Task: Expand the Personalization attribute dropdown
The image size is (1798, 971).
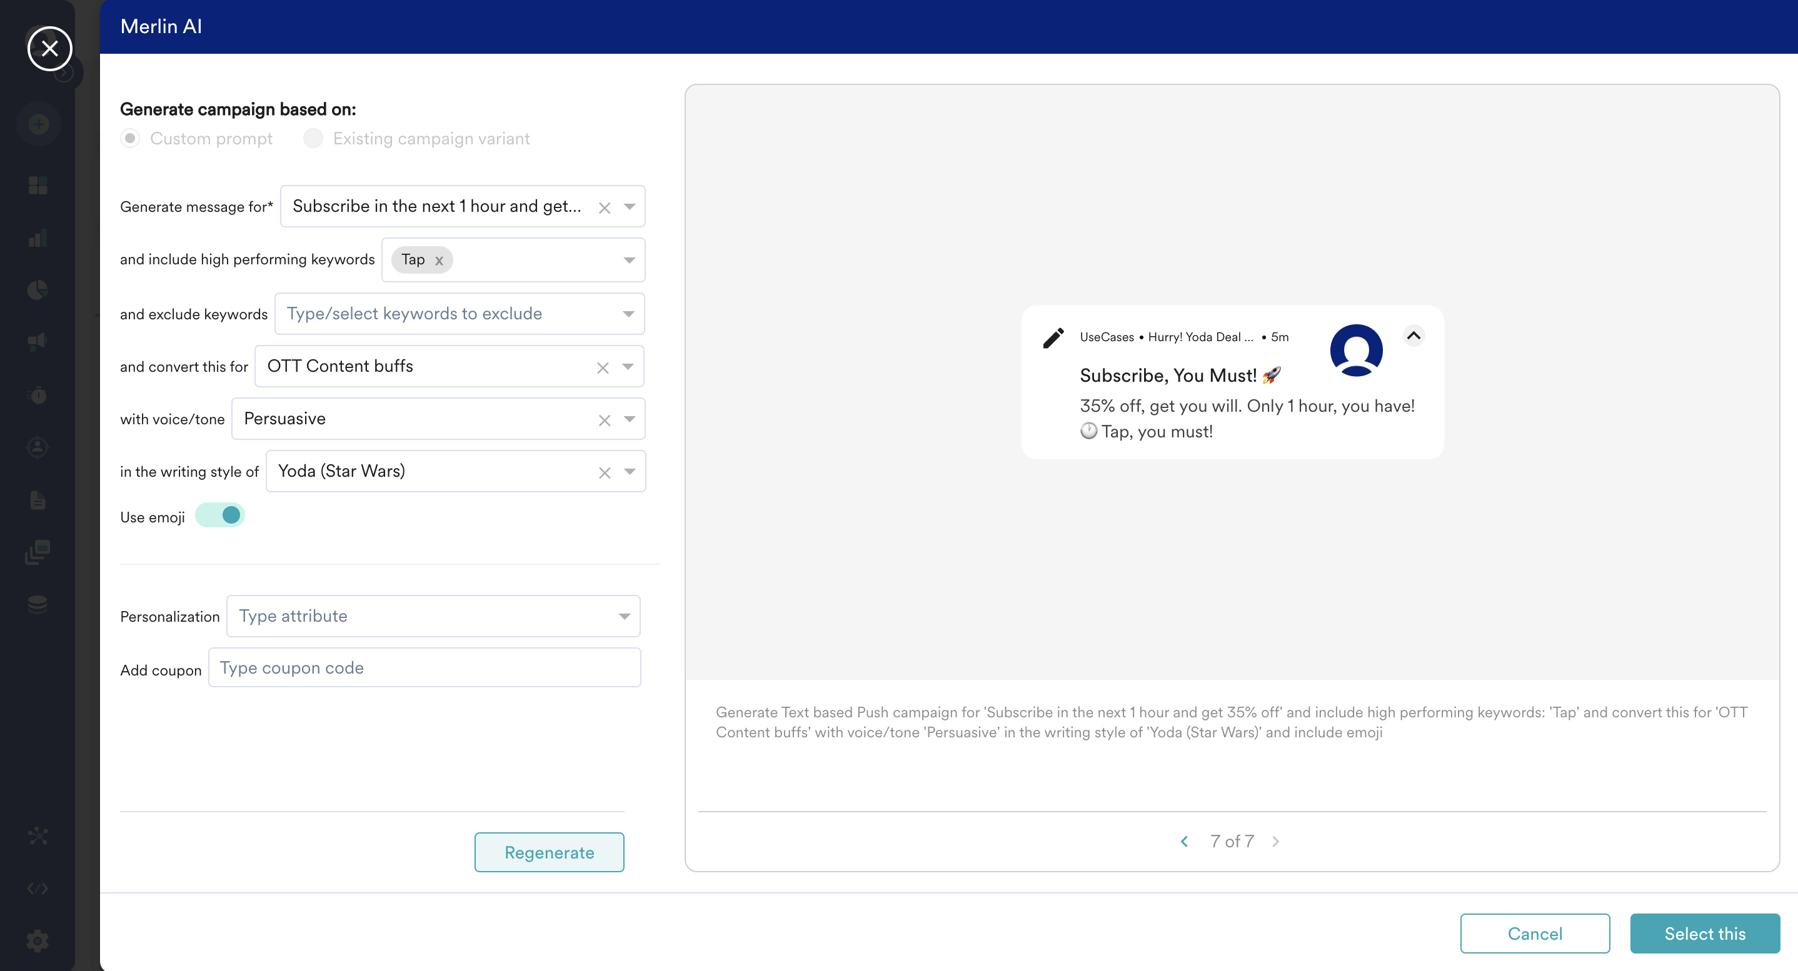Action: point(624,616)
